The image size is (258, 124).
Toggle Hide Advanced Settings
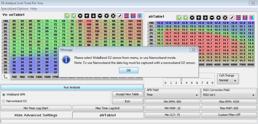click(36, 115)
